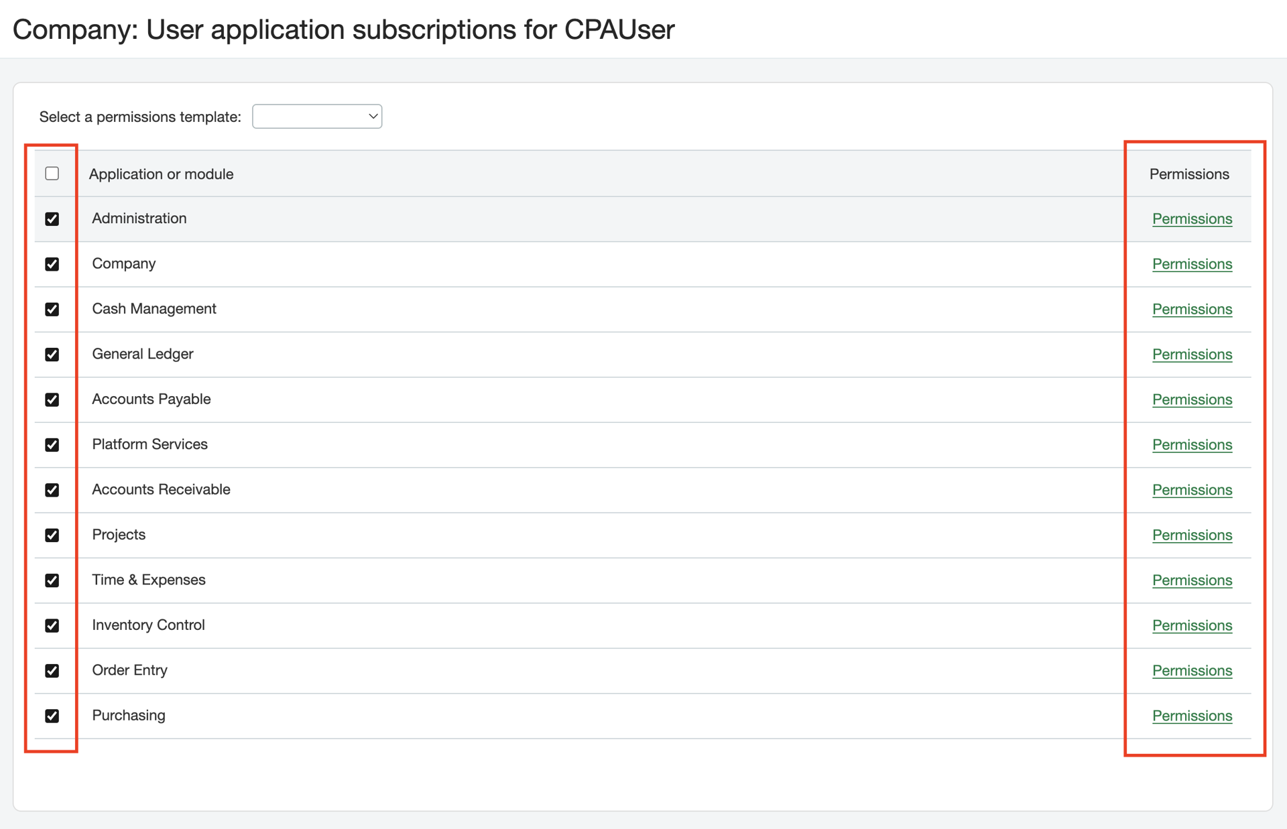Screen dimensions: 1287x829
Task: Uncheck the Company module checkbox
Action: coord(52,264)
